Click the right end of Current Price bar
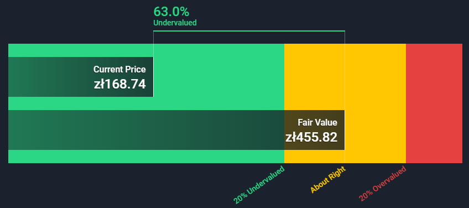This screenshot has height=208, width=469. pos(153,77)
